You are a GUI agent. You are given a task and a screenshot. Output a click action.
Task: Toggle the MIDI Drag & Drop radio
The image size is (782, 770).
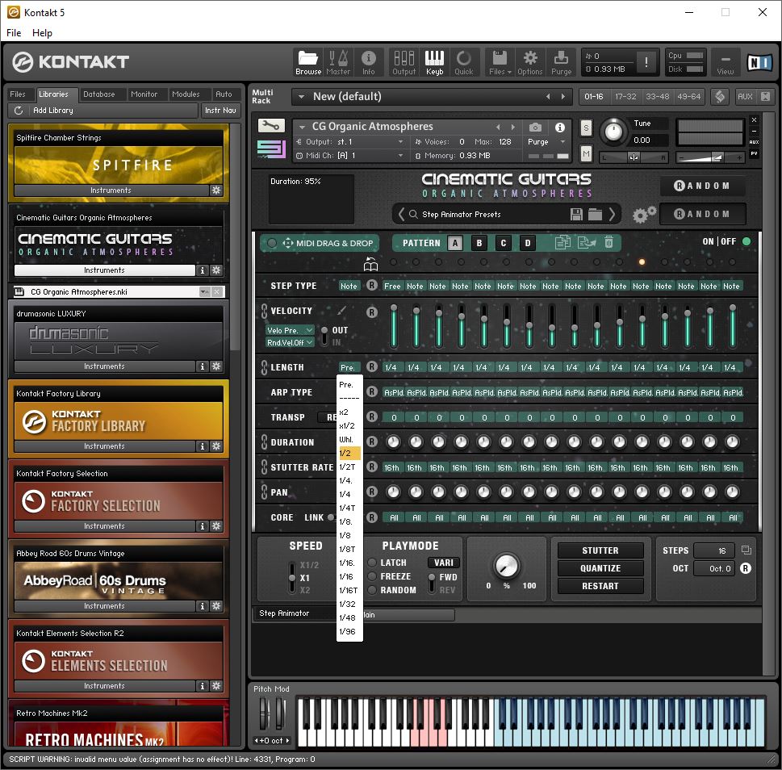pyautogui.click(x=272, y=243)
